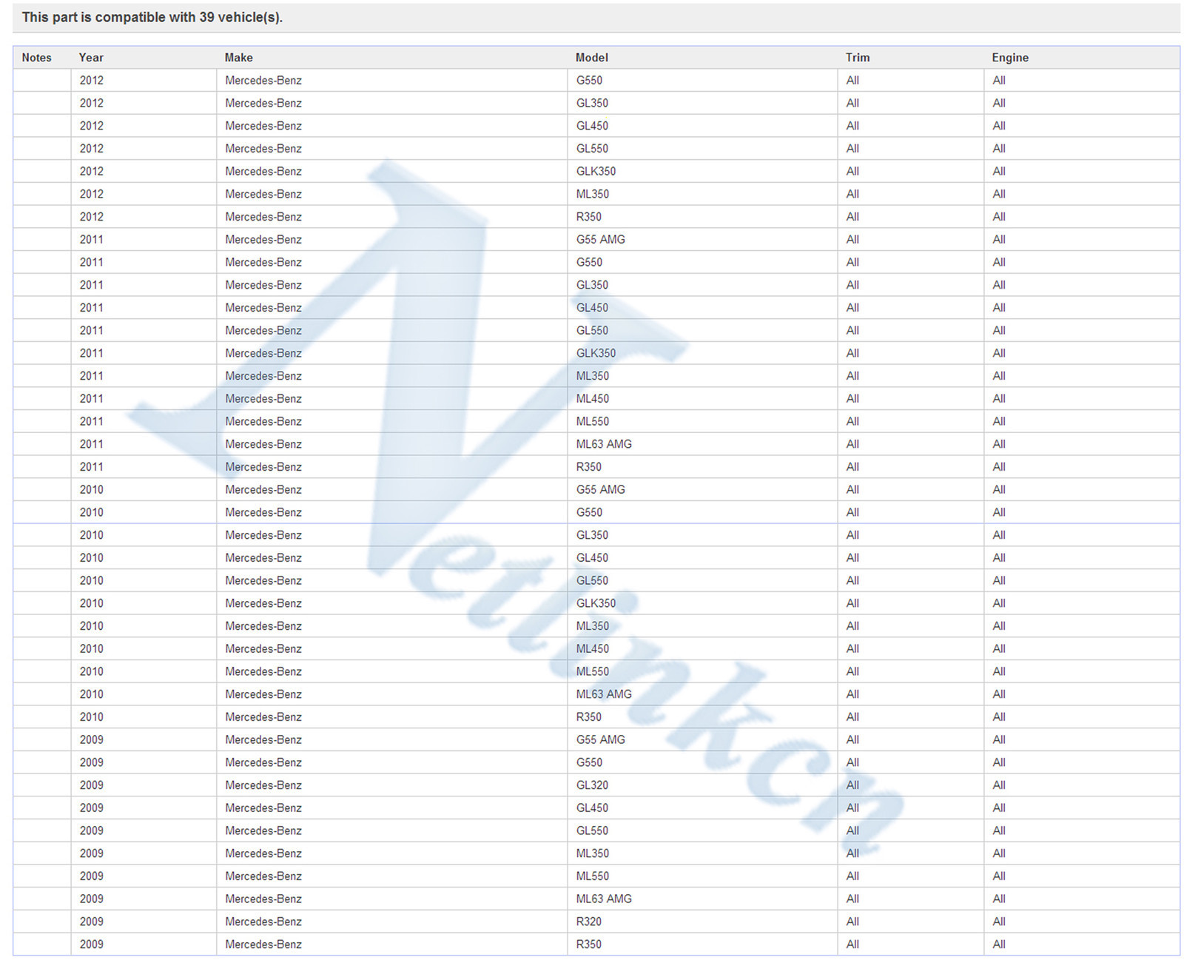Click GL350 model in the 2010 row
This screenshot has width=1184, height=960.
(592, 535)
